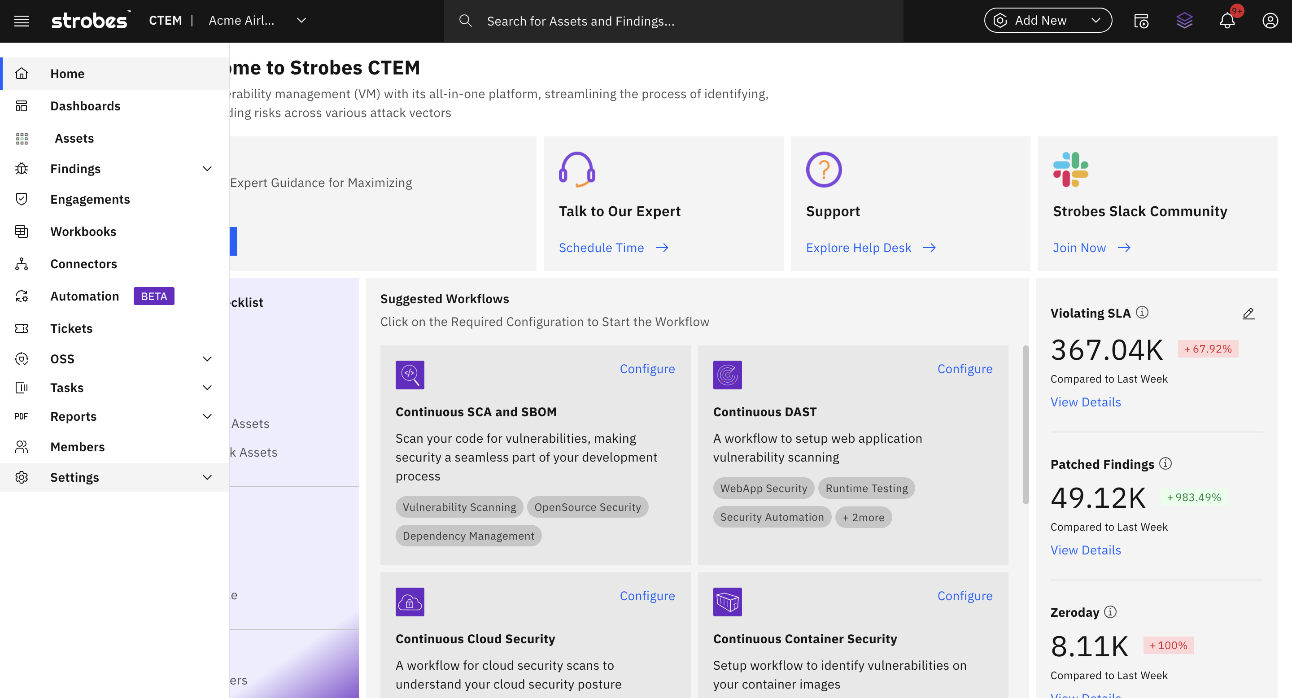Open Workbooks menu item
The image size is (1292, 698).
(114, 231)
